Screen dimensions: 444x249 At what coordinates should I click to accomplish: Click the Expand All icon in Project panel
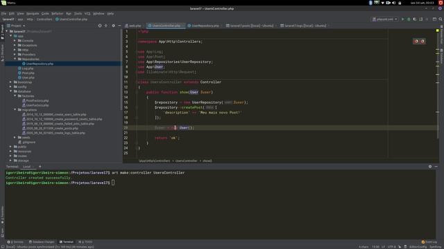pos(106,26)
